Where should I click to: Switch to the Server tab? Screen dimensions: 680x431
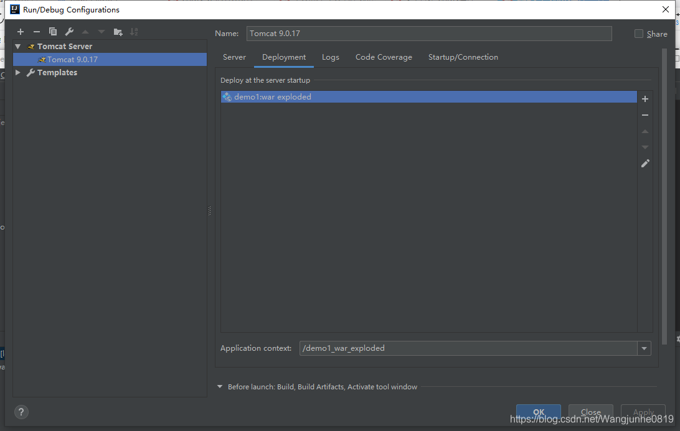[234, 57]
